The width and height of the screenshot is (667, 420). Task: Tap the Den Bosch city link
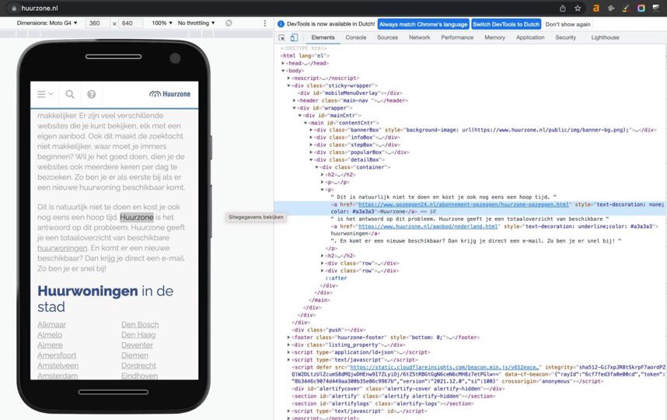pos(140,324)
